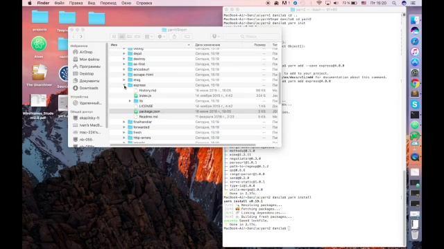Collapse the express folder
Screen dimensions: 444x249
pyautogui.click(x=123, y=85)
